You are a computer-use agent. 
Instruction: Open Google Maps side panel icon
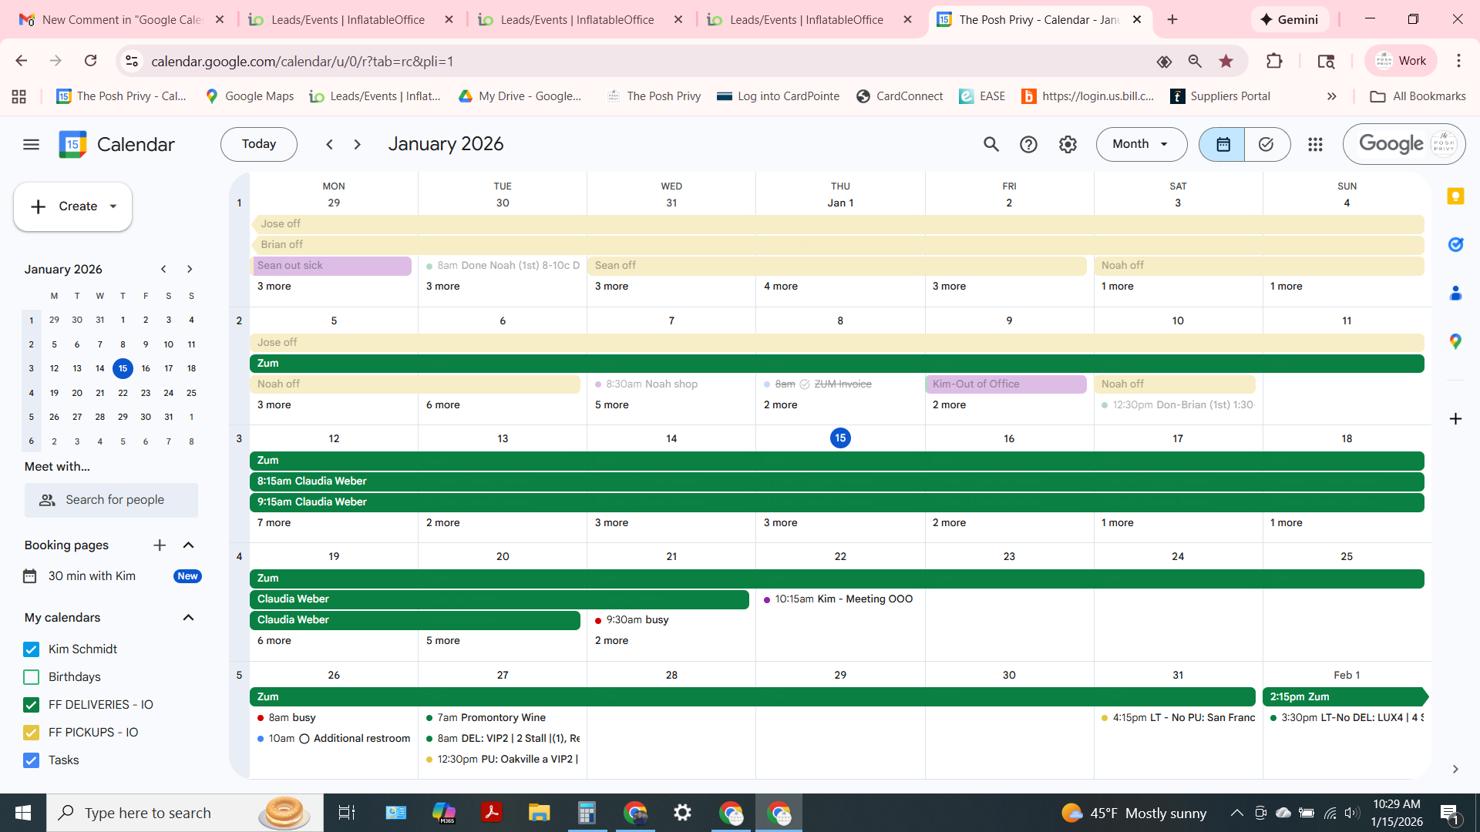click(1455, 341)
